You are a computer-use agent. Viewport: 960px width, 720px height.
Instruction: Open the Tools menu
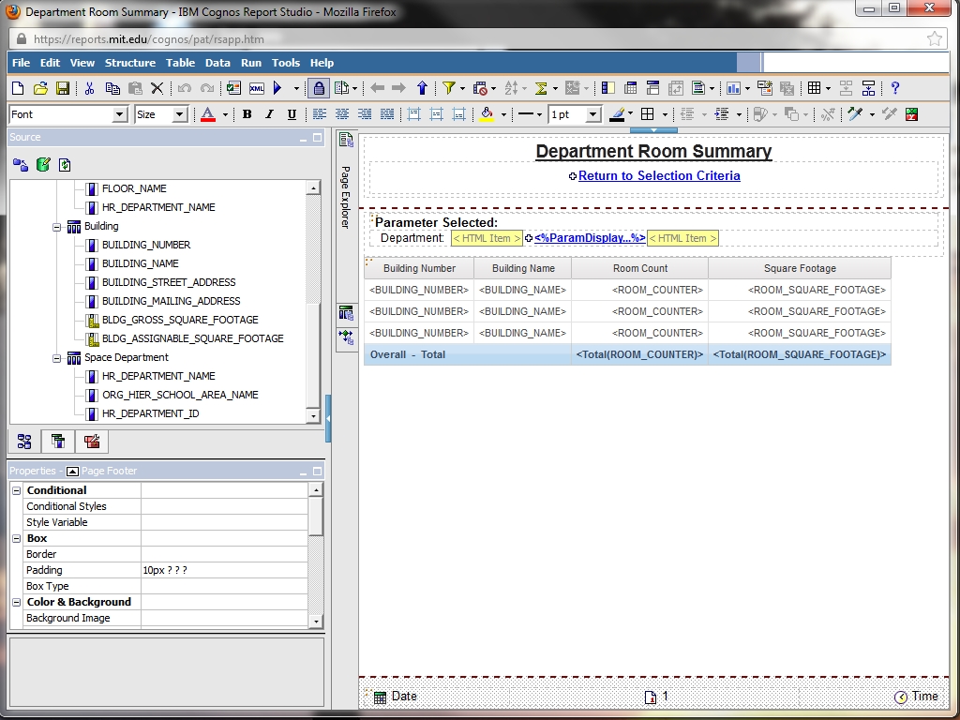point(285,63)
